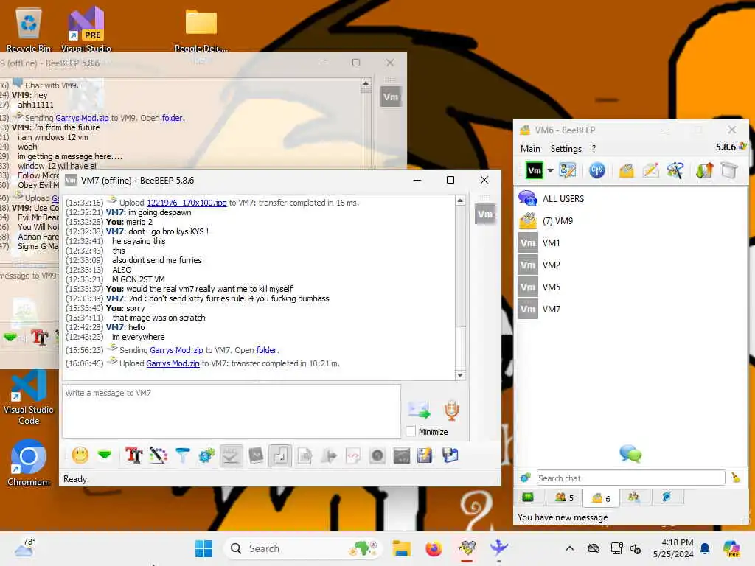The width and height of the screenshot is (755, 566).
Task: Show hidden system tray icons chevron
Action: [570, 548]
